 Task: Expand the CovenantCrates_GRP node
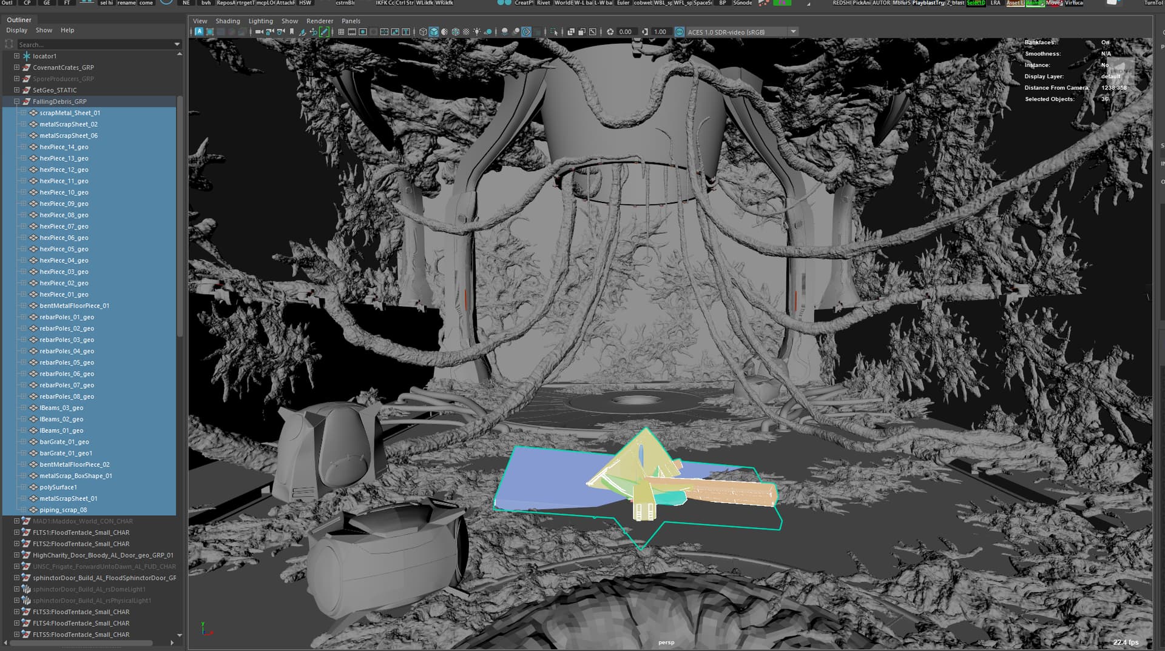click(x=17, y=67)
